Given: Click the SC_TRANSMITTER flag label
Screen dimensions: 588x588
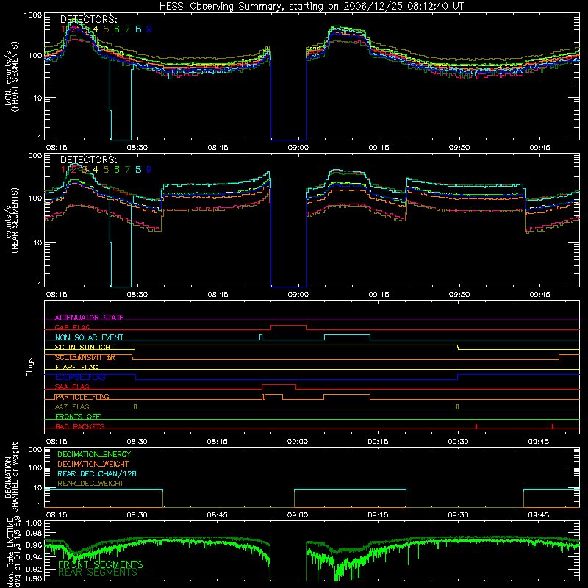Looking at the screenshot, I should click(85, 357).
